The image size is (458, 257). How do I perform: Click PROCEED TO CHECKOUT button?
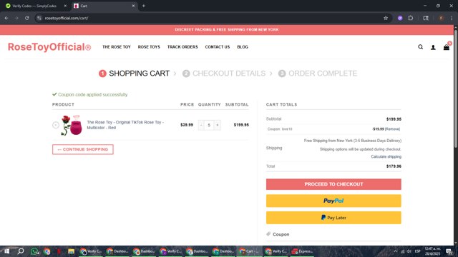pos(333,184)
